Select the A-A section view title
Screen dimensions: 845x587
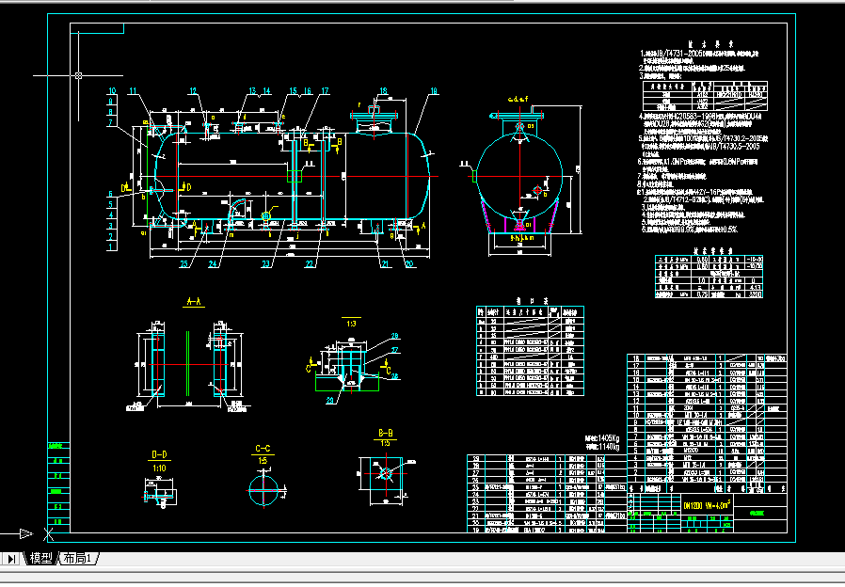(x=195, y=302)
